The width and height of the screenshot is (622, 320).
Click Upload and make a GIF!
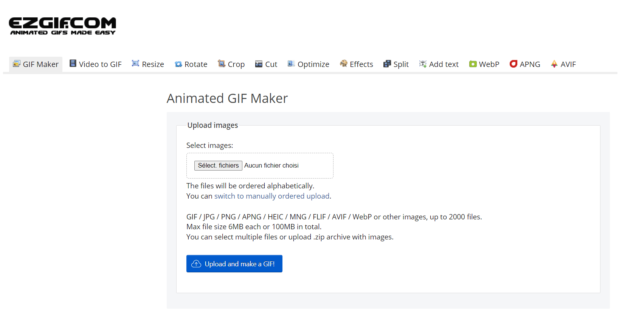234,264
